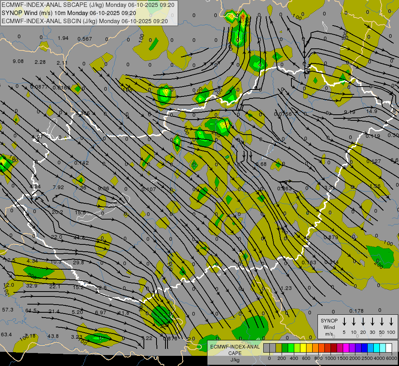
Task: Click the J/kg unit label in CAPE legend
Action: click(235, 360)
